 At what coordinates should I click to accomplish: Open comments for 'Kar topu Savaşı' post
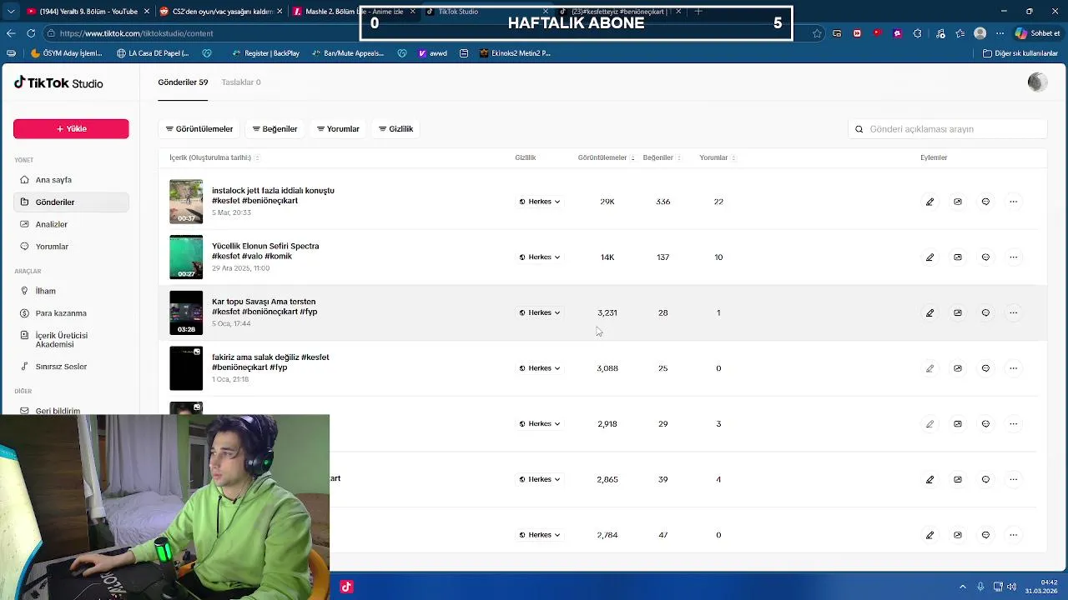coord(985,312)
